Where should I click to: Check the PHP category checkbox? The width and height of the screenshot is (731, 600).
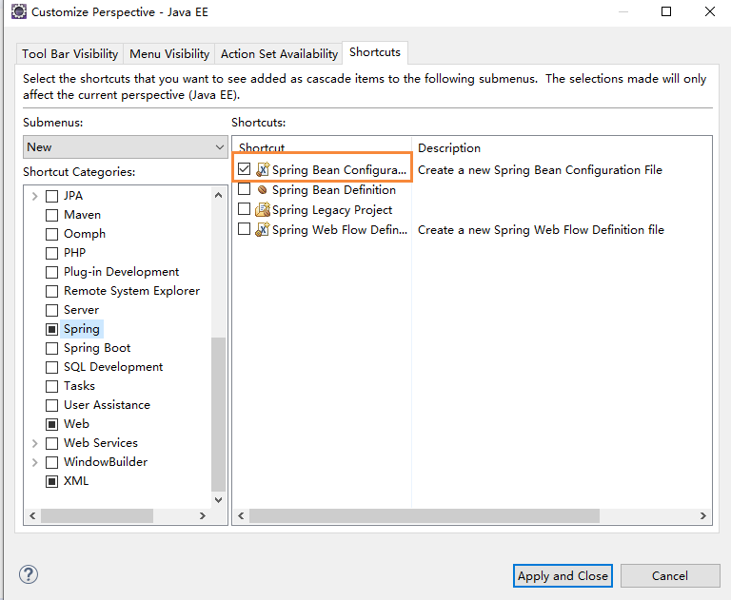pos(51,254)
